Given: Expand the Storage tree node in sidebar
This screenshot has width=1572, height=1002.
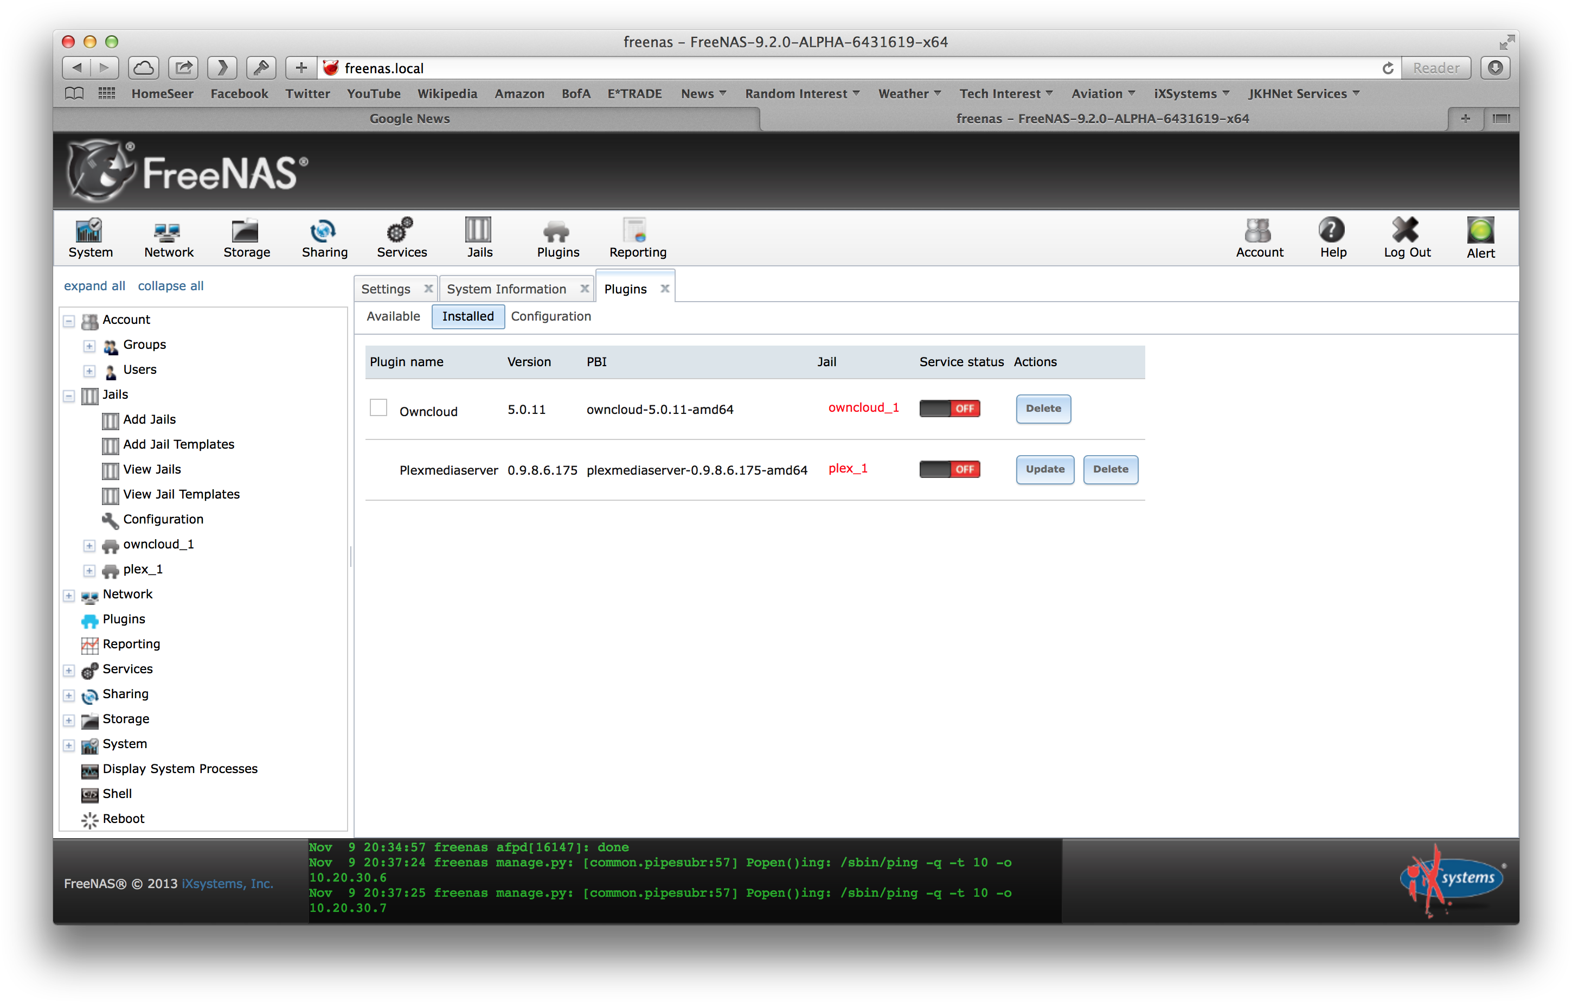Looking at the screenshot, I should tap(68, 720).
